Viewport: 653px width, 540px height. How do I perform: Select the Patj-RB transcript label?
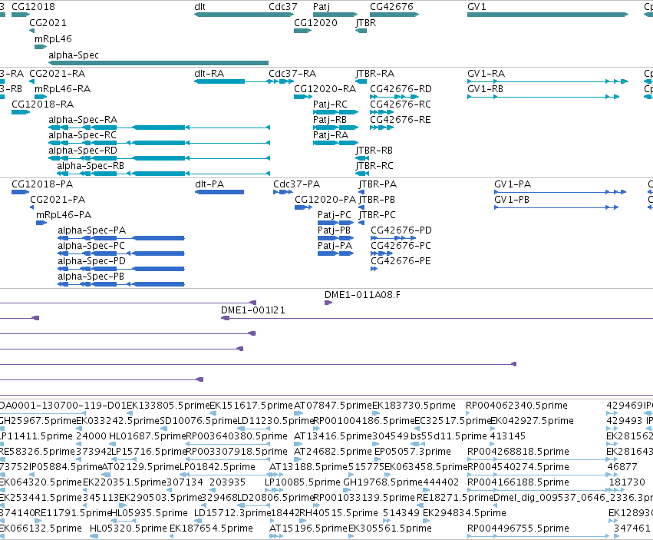pos(330,120)
